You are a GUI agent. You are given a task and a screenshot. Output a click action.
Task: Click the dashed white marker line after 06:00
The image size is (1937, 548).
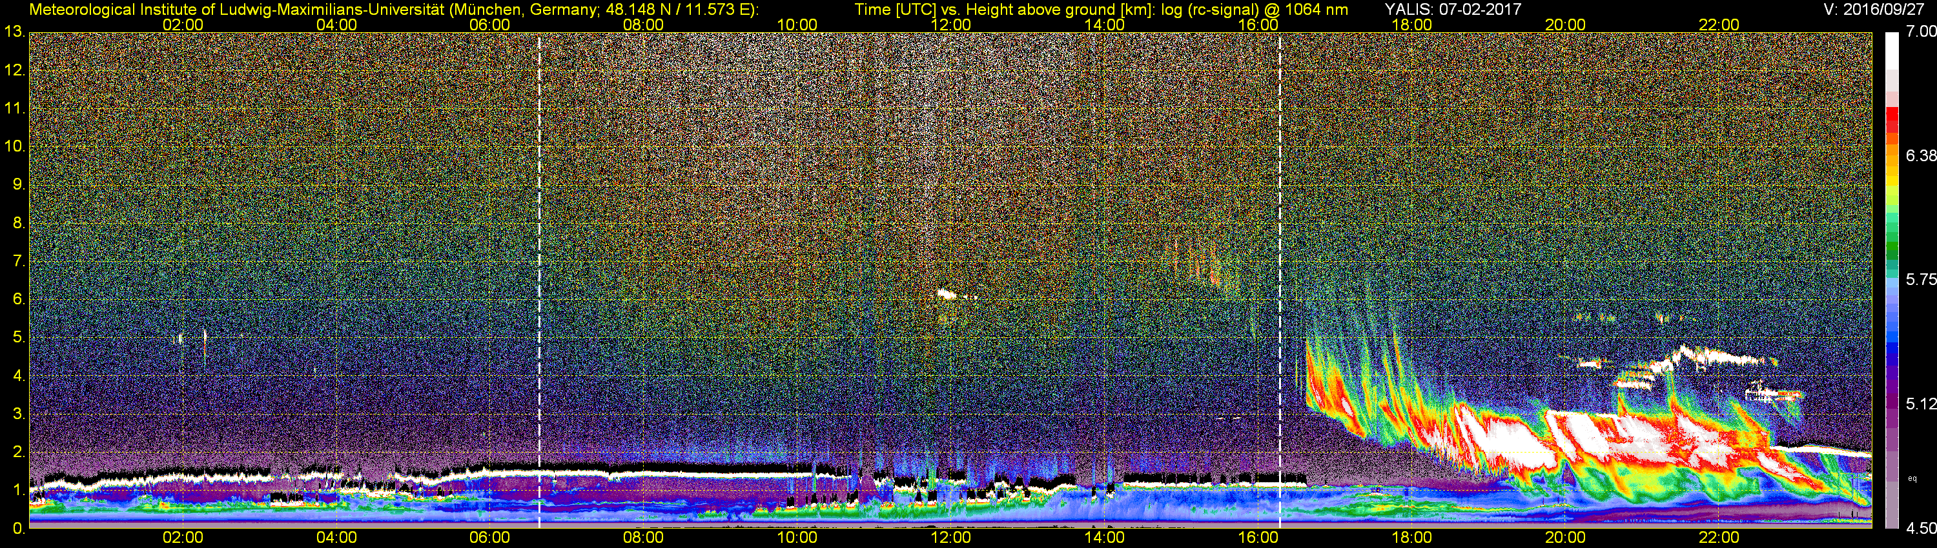539,279
